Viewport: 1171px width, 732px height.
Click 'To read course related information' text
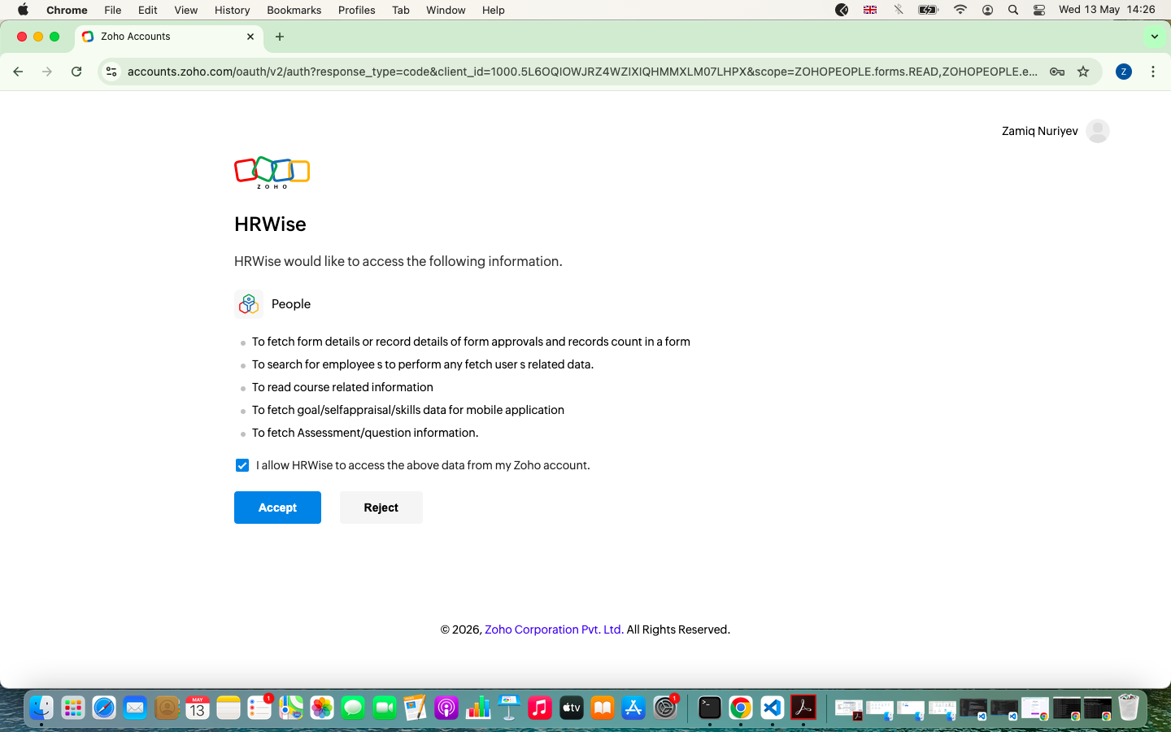pyautogui.click(x=342, y=387)
